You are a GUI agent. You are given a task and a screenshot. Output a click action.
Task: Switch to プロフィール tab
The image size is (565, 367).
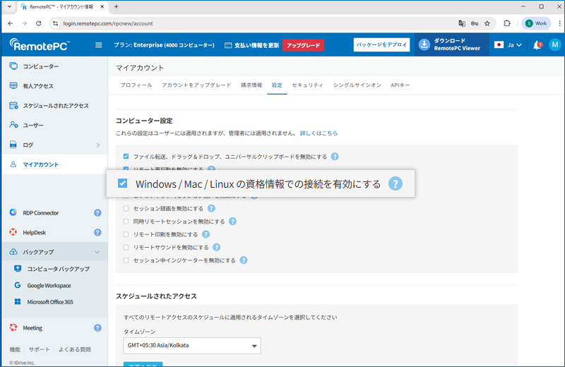(x=136, y=85)
